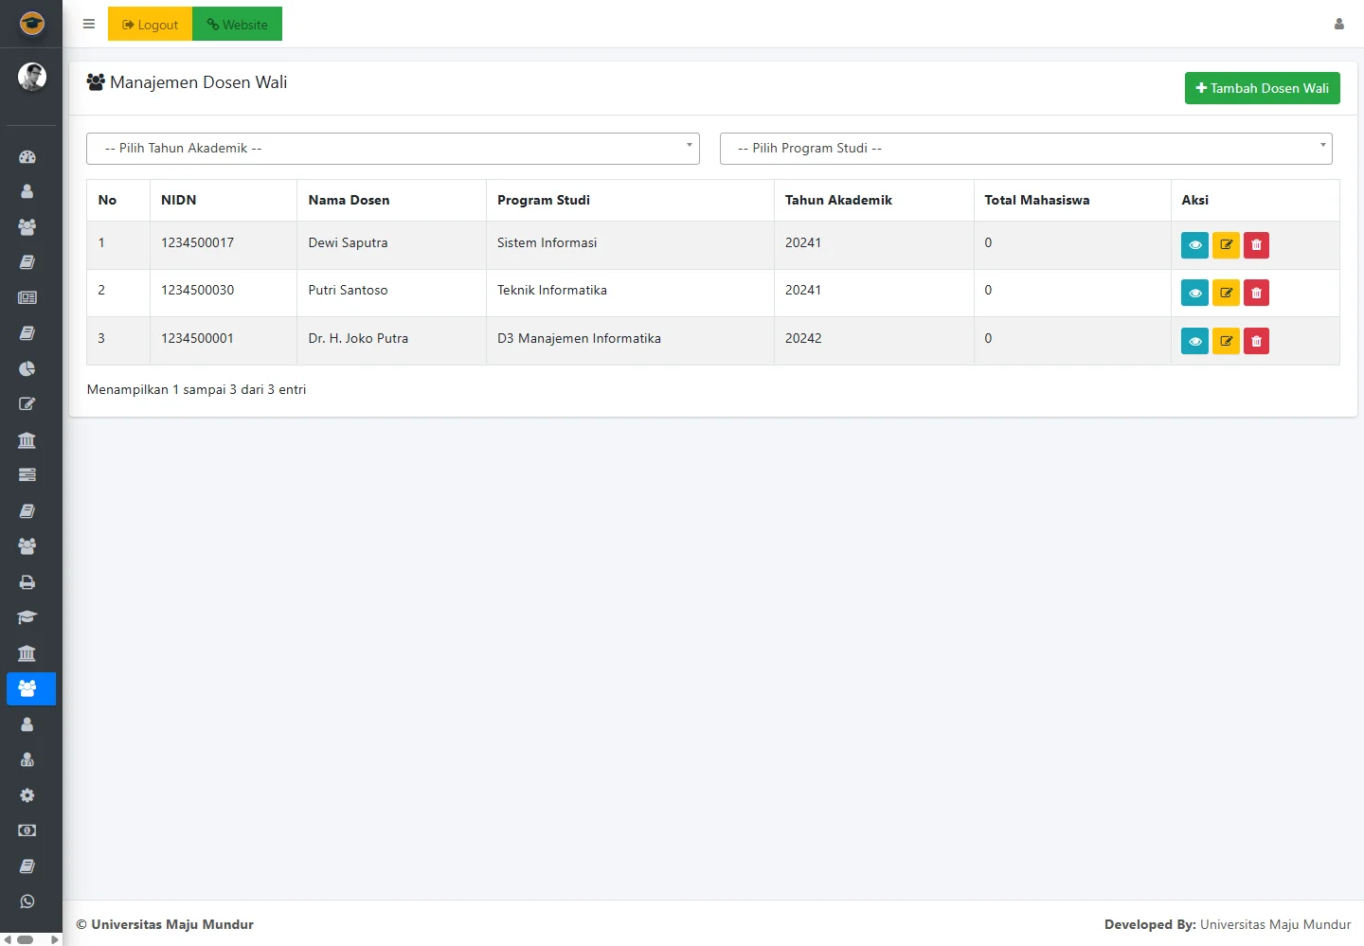This screenshot has width=1364, height=946.
Task: Select the highlighted Dosen Wali sidebar item
Action: coord(30,688)
